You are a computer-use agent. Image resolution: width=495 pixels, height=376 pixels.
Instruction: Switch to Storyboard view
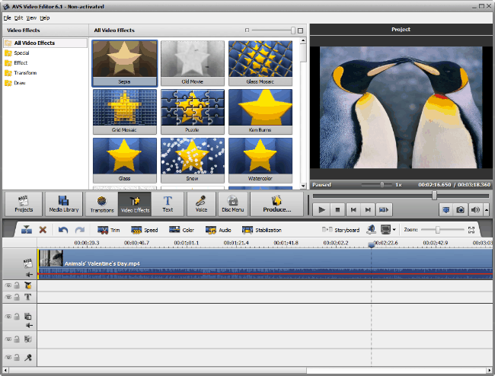pyautogui.click(x=341, y=230)
